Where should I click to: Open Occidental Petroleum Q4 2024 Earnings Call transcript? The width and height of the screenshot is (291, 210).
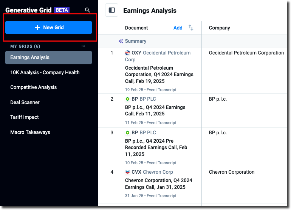(x=159, y=75)
